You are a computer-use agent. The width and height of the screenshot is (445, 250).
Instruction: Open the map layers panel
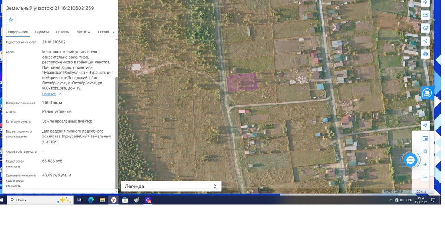click(x=425, y=3)
